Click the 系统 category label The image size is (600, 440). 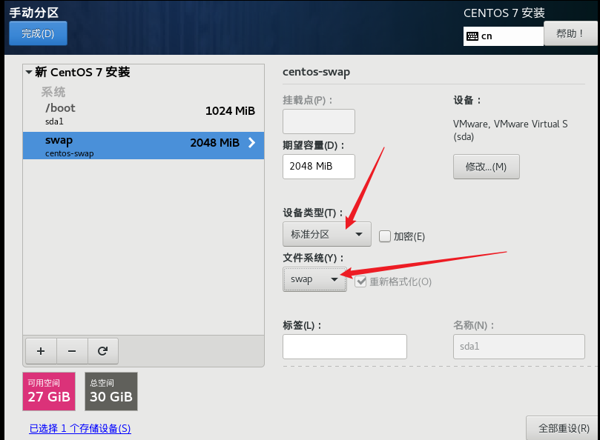tap(53, 92)
